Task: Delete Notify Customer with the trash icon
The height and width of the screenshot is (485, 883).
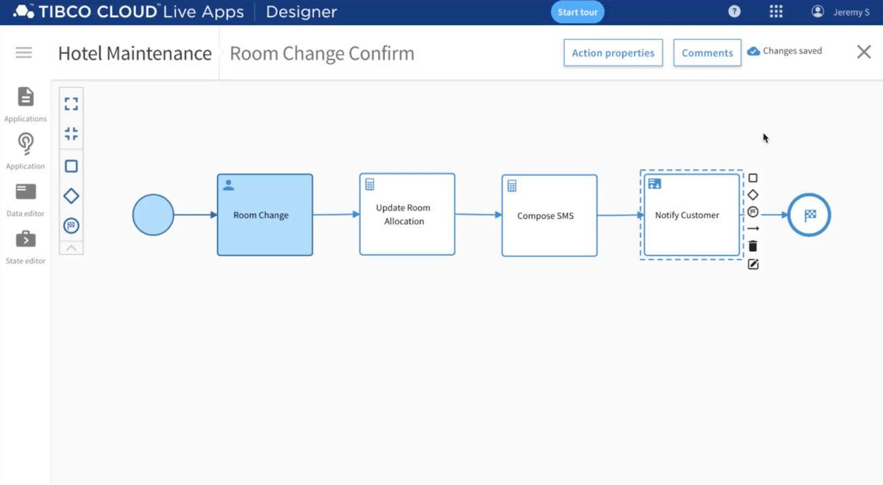Action: pos(753,246)
